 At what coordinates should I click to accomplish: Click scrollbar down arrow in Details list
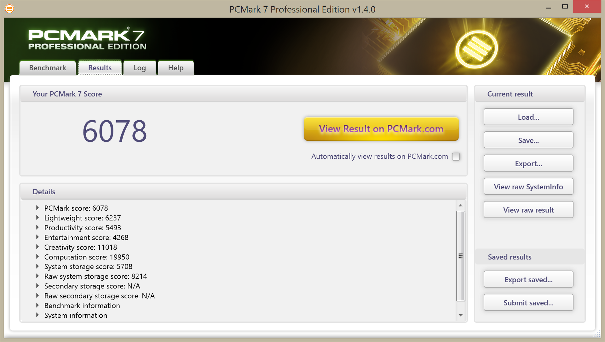[460, 315]
